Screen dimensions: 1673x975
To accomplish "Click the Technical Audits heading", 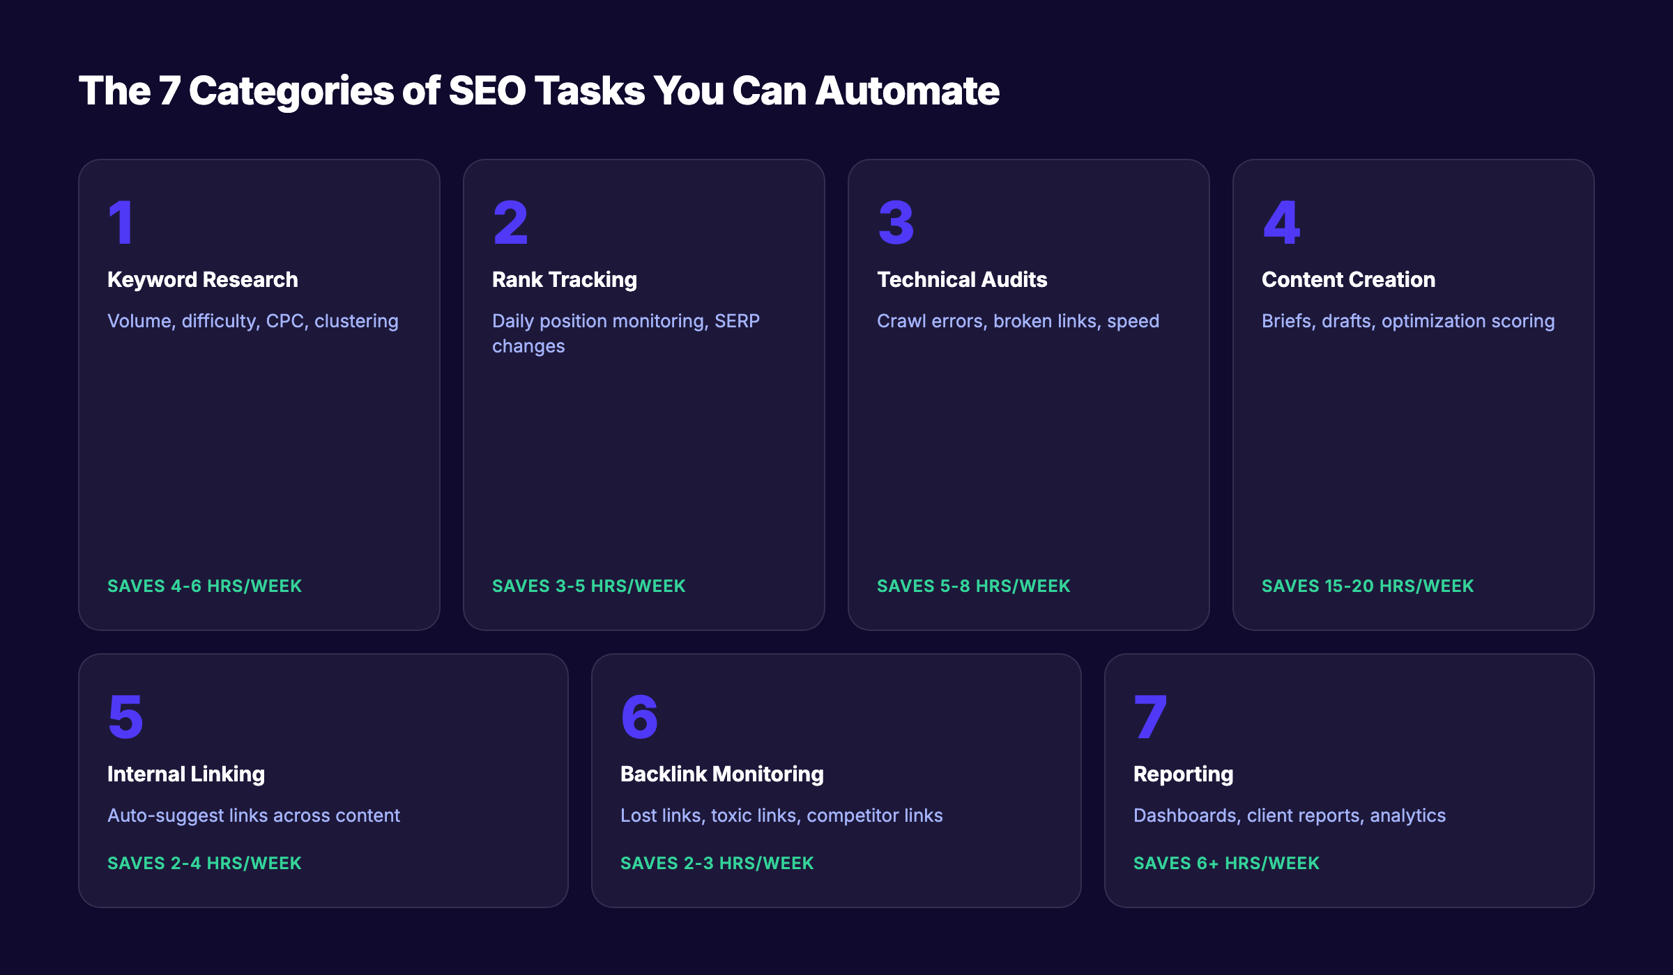I will [962, 279].
